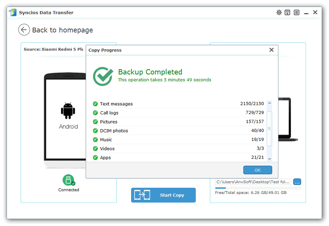Click the USB Connected status icon
The image size is (329, 226).
point(69,180)
